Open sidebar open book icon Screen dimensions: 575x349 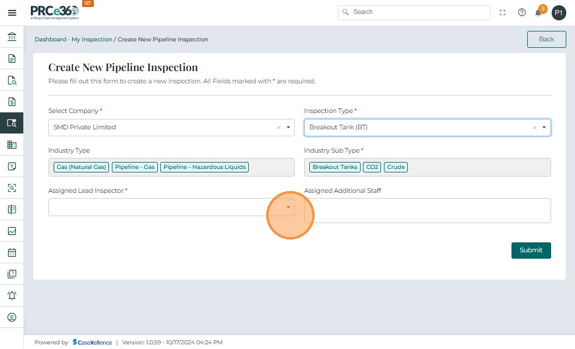click(12, 209)
